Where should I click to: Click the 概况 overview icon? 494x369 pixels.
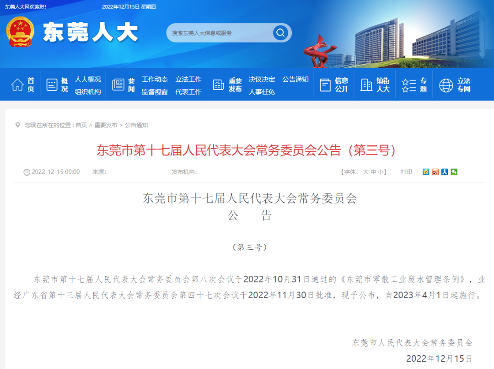pos(52,85)
